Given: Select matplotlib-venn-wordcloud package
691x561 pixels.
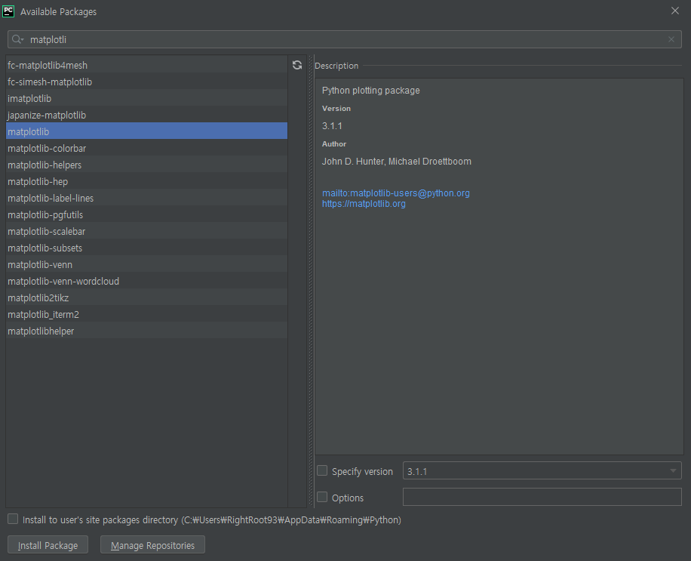Looking at the screenshot, I should (147, 281).
